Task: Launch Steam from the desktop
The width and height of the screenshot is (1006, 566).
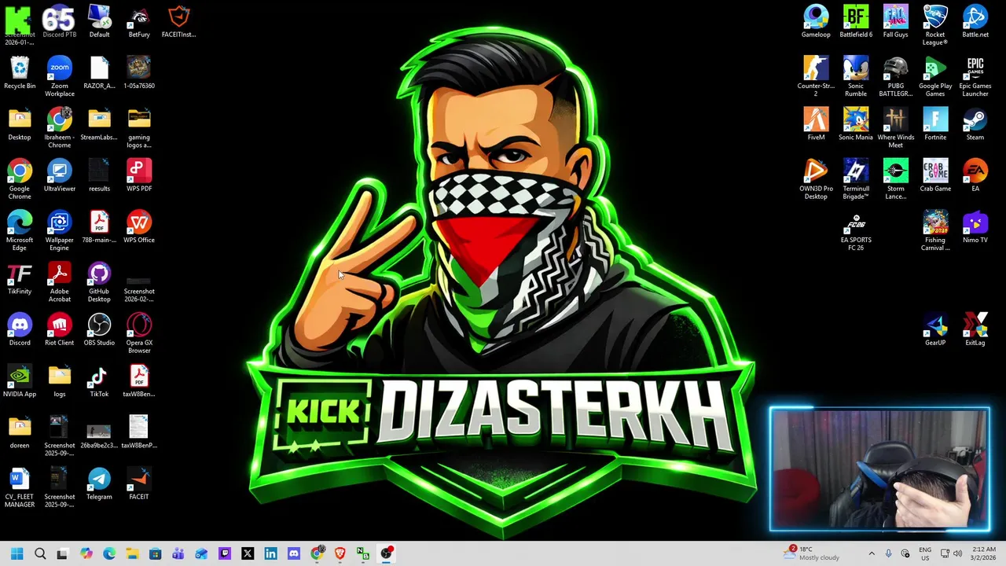Action: pyautogui.click(x=975, y=123)
